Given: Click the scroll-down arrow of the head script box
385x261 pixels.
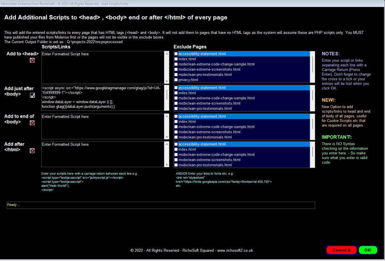Looking at the screenshot, I should [x=167, y=81].
